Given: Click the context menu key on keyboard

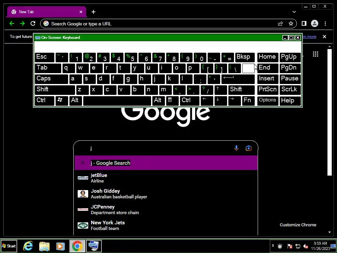Looking at the screenshot, I should tap(172, 100).
